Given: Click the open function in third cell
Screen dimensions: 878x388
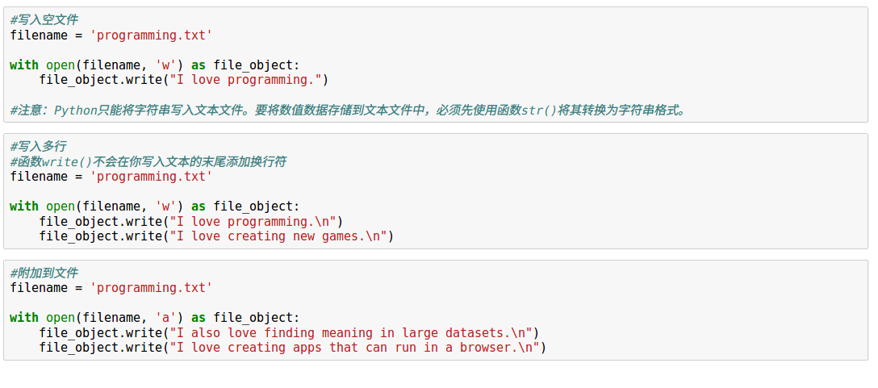Looking at the screenshot, I should [61, 318].
